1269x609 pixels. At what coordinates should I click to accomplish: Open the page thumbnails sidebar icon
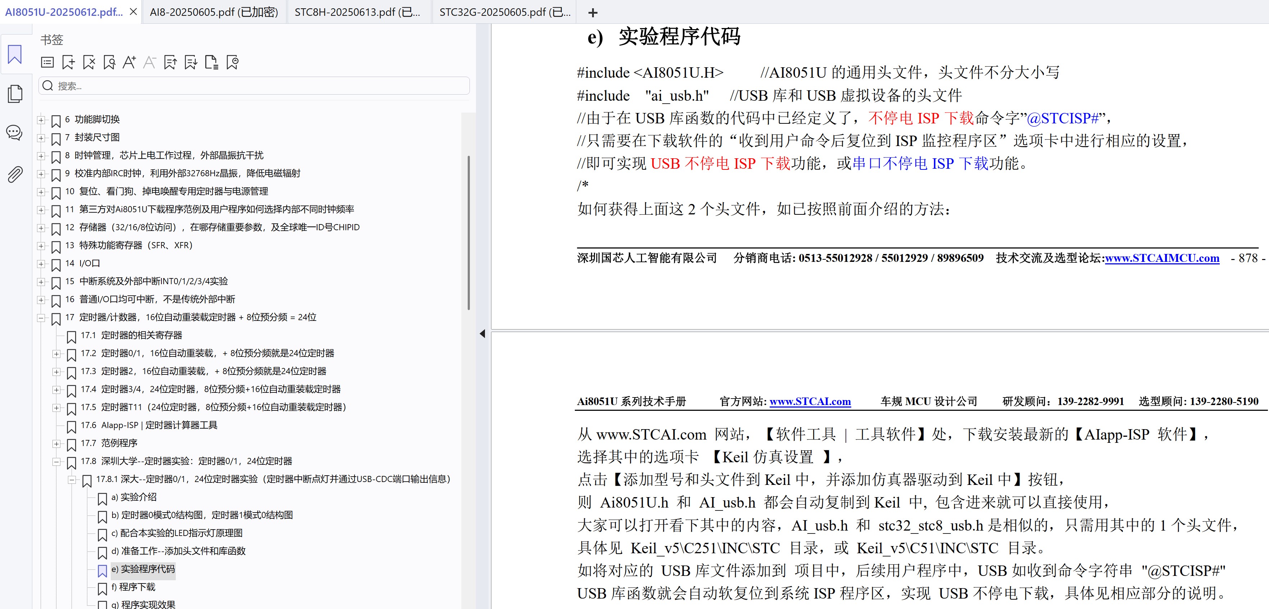pos(15,94)
